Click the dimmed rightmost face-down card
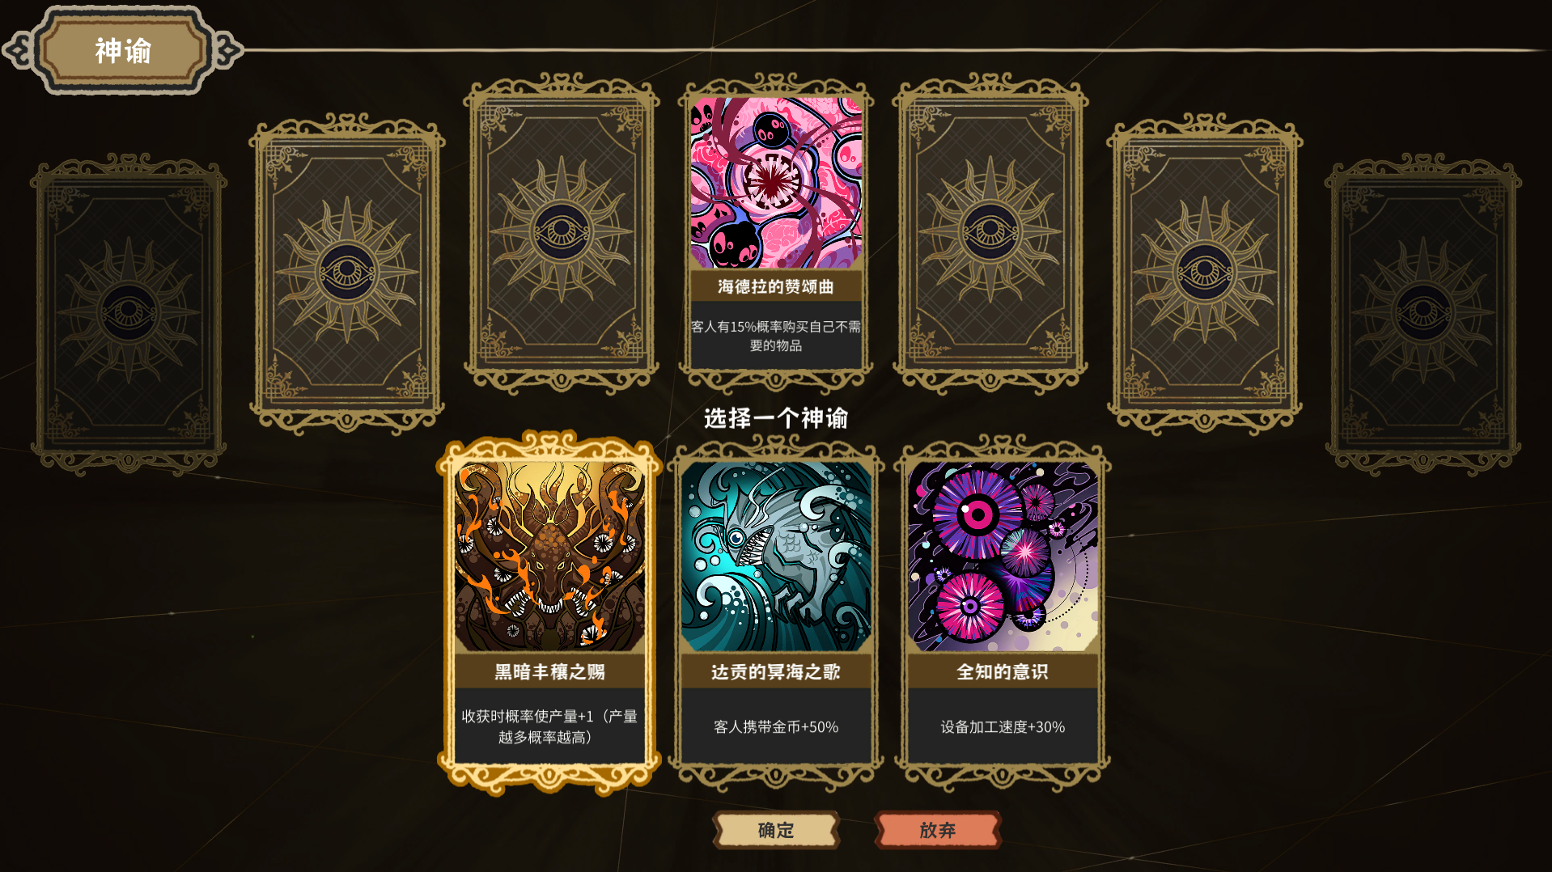Image resolution: width=1552 pixels, height=872 pixels. 1423,314
